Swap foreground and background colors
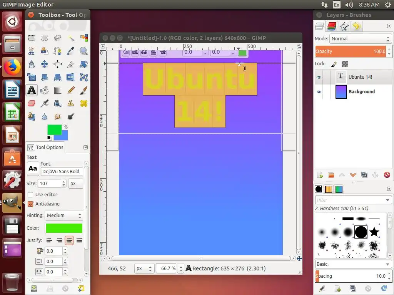Screen dimensions: 394x295 [66, 127]
